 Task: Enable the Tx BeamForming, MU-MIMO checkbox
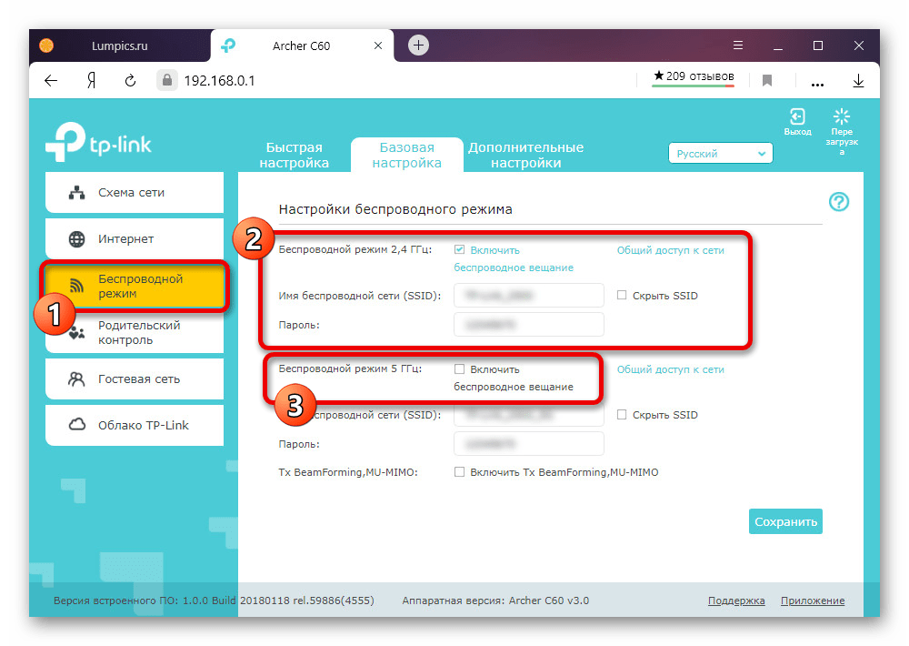pos(460,472)
